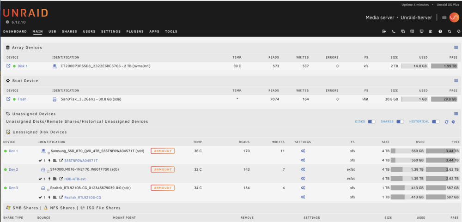Open the settings gears for Dev 3 Realtek disk
Image resolution: width=462 pixels, height=222 pixels.
[303, 188]
